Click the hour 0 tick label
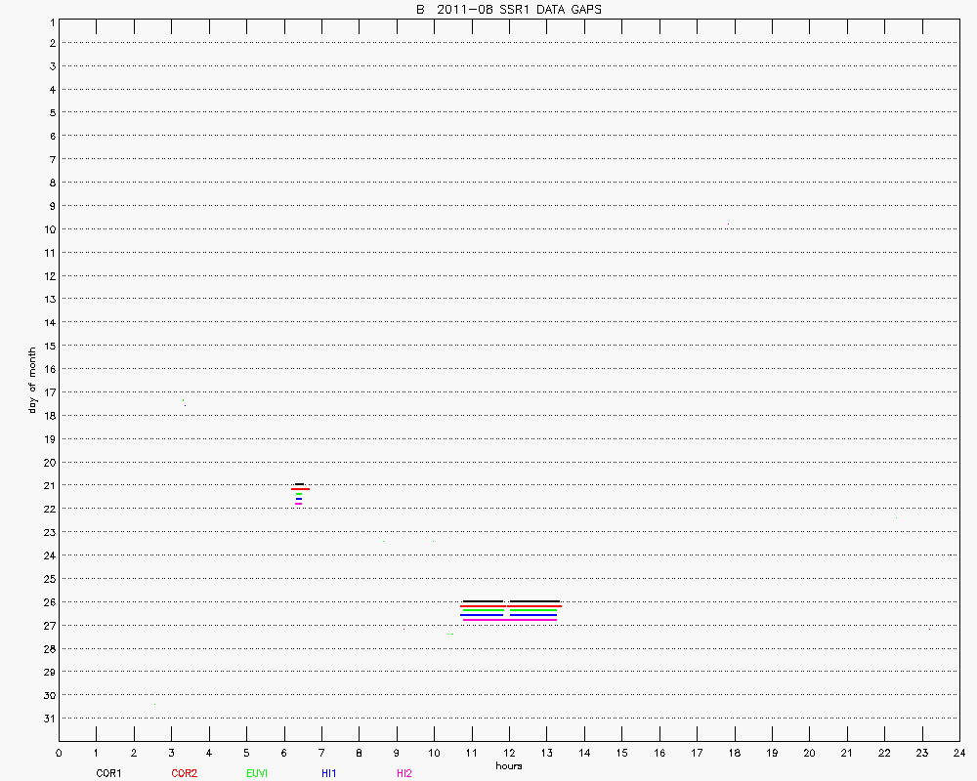977x781 pixels. point(59,753)
